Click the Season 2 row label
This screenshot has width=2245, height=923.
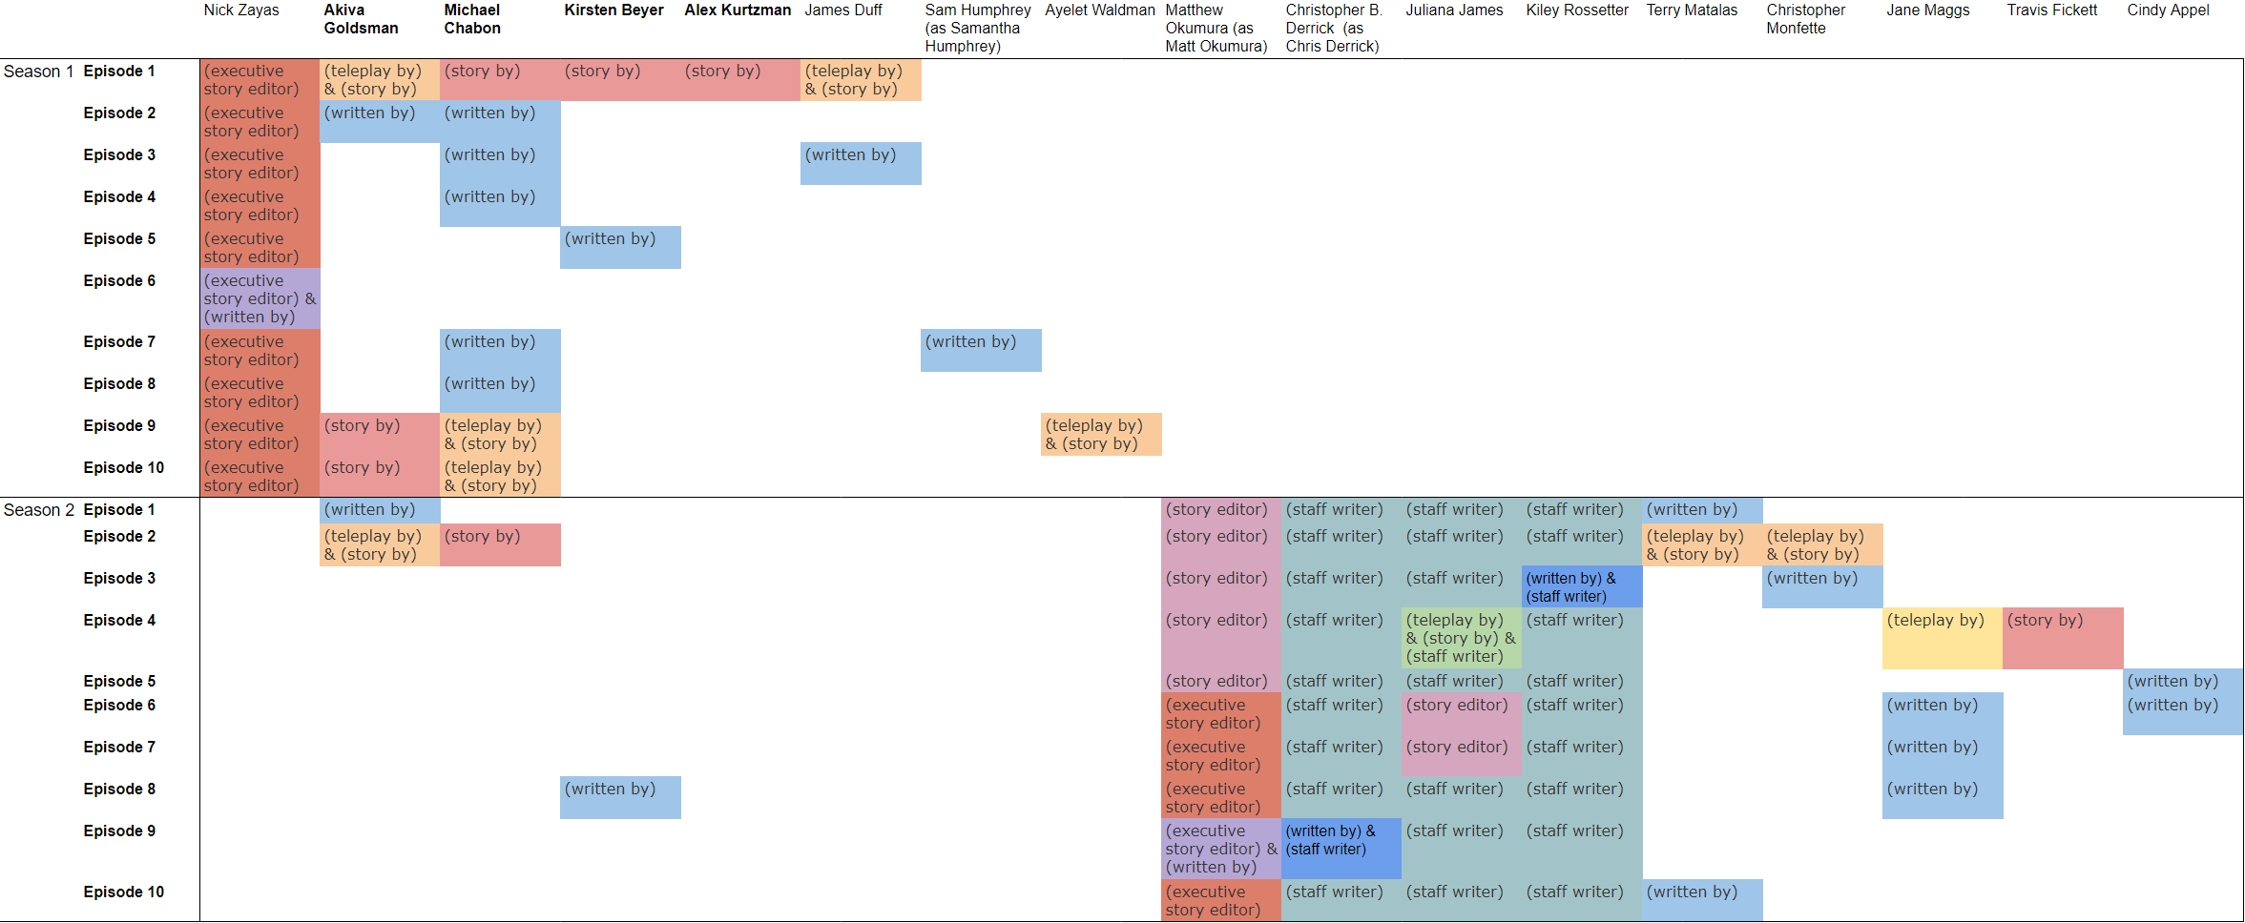tap(38, 510)
